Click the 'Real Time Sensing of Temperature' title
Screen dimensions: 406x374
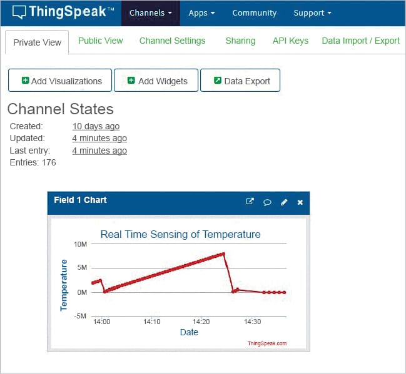[180, 234]
